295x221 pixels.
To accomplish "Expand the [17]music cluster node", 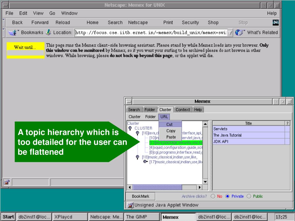I will (145, 162).
